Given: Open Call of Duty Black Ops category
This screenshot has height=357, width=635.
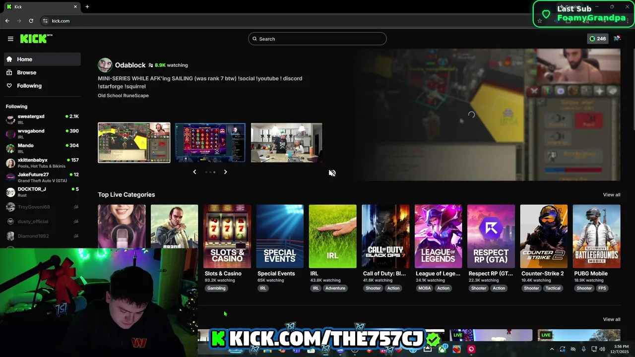Looking at the screenshot, I should (385, 236).
